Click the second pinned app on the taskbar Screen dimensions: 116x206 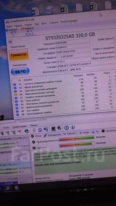coord(17,188)
